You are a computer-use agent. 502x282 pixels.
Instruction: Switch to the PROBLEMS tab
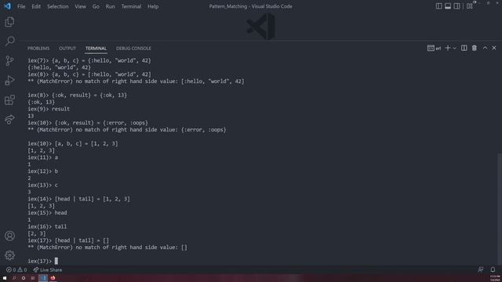point(38,49)
